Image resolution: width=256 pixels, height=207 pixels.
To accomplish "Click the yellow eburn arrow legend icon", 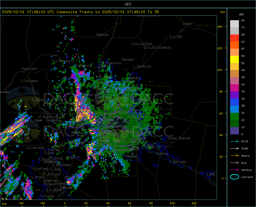I will pyautogui.click(x=234, y=156).
